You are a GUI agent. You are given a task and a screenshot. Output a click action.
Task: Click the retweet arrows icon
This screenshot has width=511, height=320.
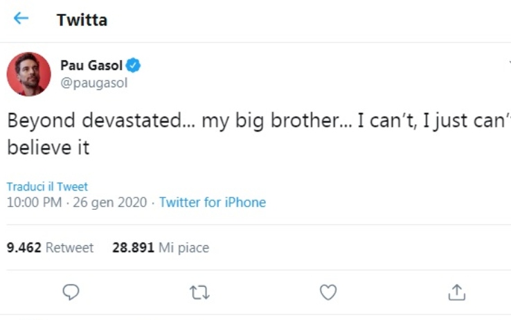pos(199,293)
